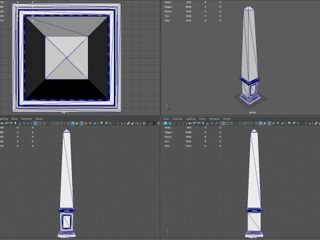This screenshot has width=320, height=240.
Task: Toggle Lock Camera in bottom-left panel toolbar
Action: pos(7,123)
